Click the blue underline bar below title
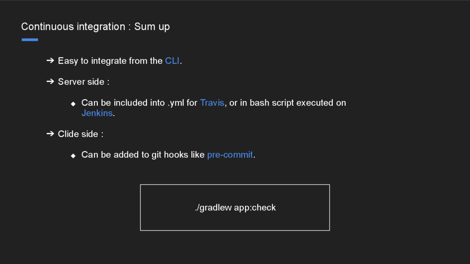The height and width of the screenshot is (264, 470). click(x=30, y=39)
